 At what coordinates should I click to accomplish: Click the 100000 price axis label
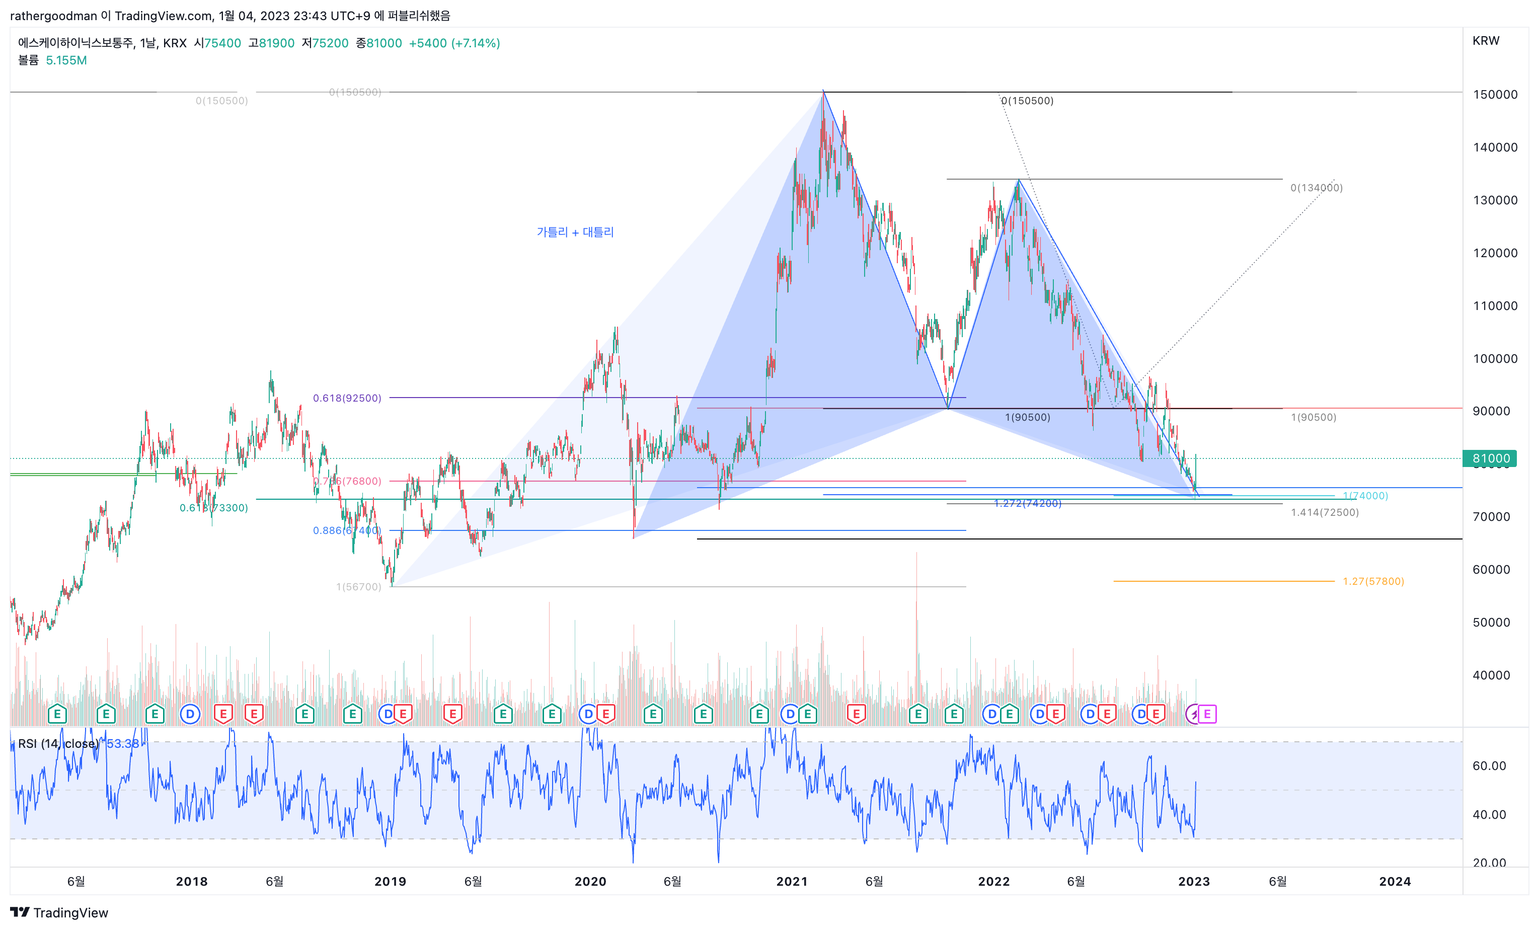pyautogui.click(x=1495, y=358)
